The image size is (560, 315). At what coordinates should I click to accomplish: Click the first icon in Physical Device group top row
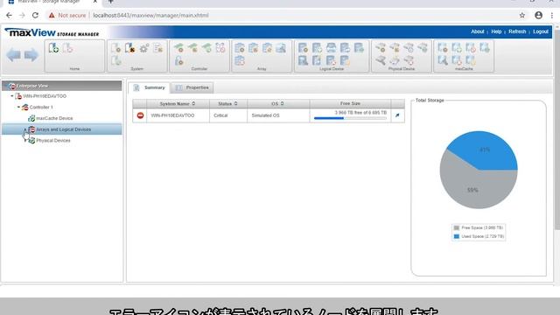click(x=381, y=48)
